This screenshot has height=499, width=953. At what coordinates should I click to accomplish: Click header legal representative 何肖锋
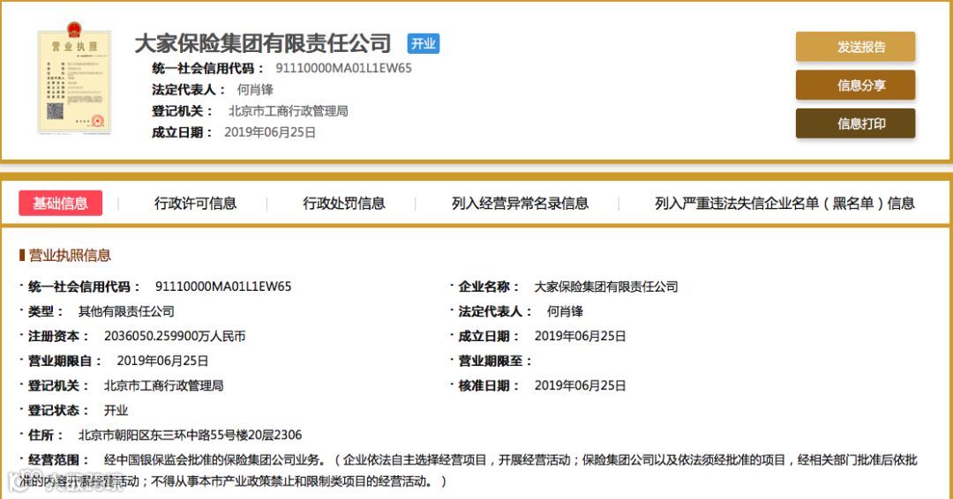click(x=255, y=90)
